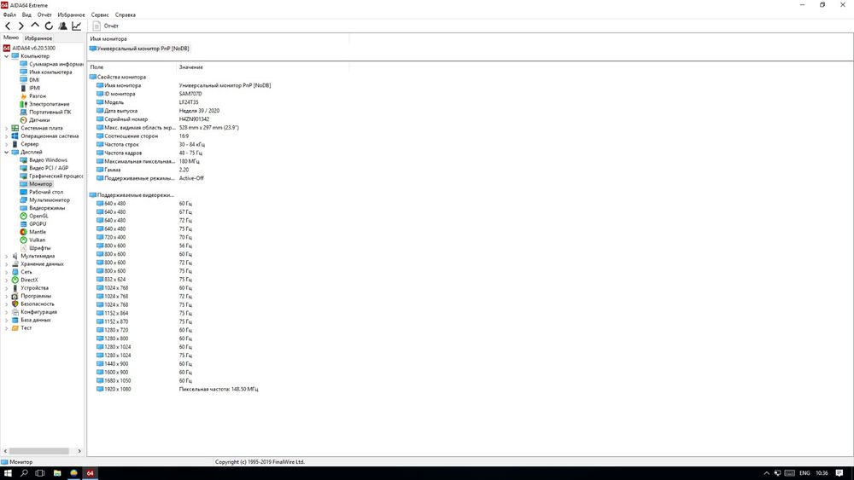
Task: Open user management icon in toolbar
Action: click(62, 26)
